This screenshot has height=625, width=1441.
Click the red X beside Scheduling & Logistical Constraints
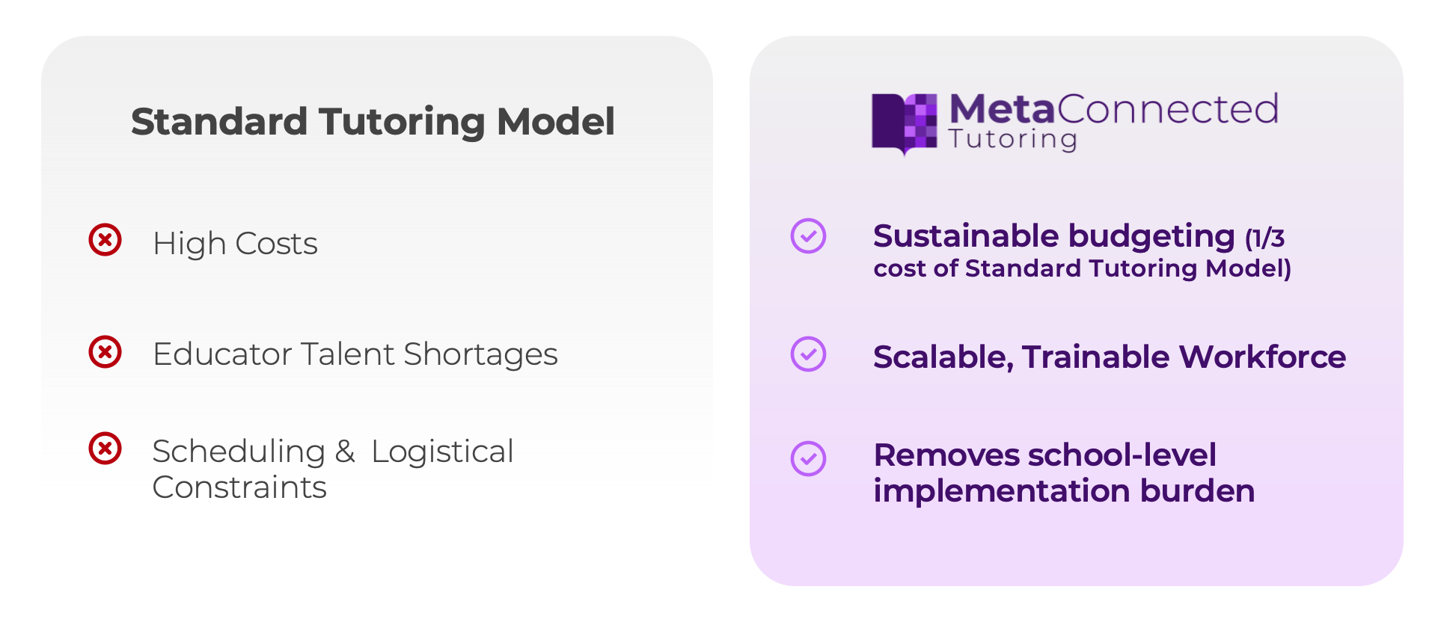105,448
